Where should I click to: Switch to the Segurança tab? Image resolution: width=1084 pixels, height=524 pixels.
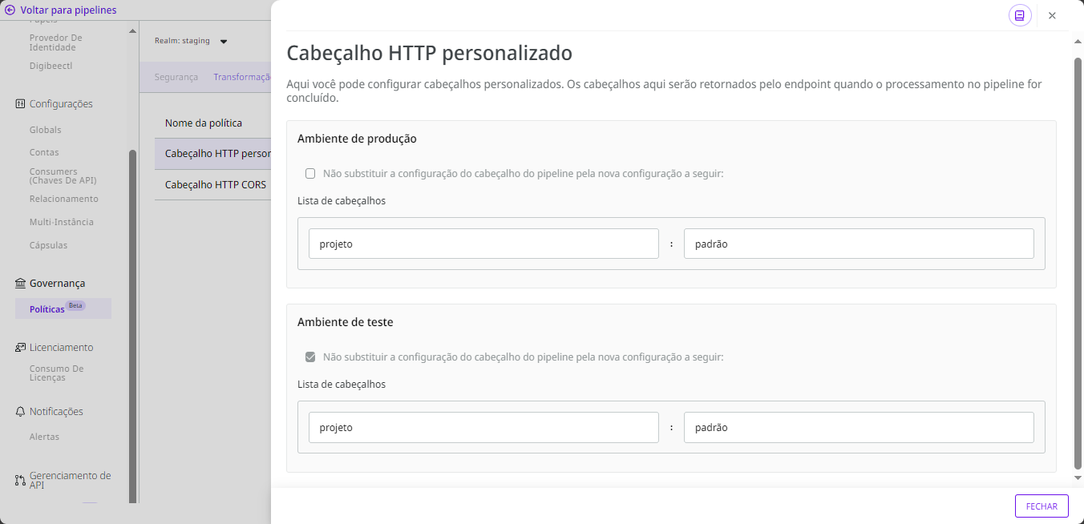coord(176,78)
